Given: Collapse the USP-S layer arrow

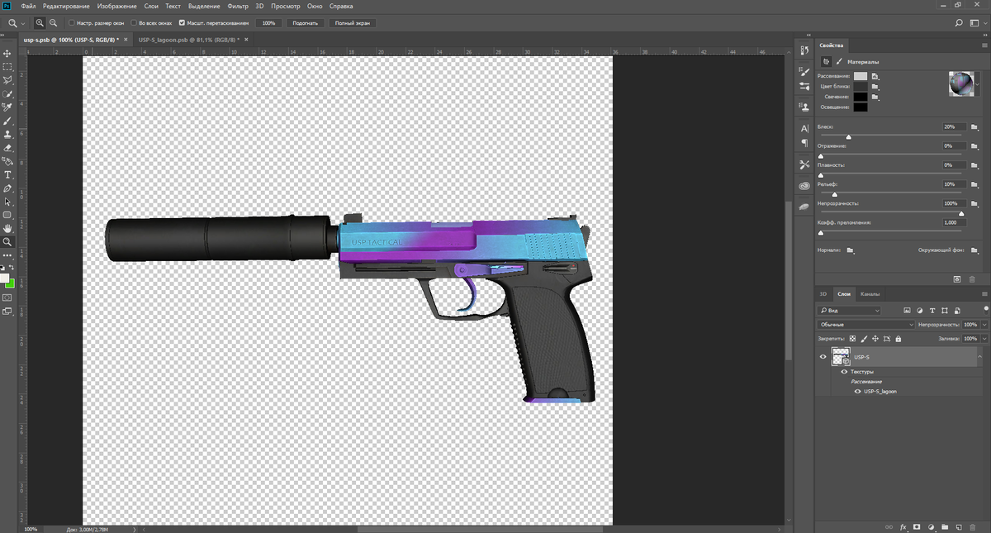Looking at the screenshot, I should tap(979, 357).
